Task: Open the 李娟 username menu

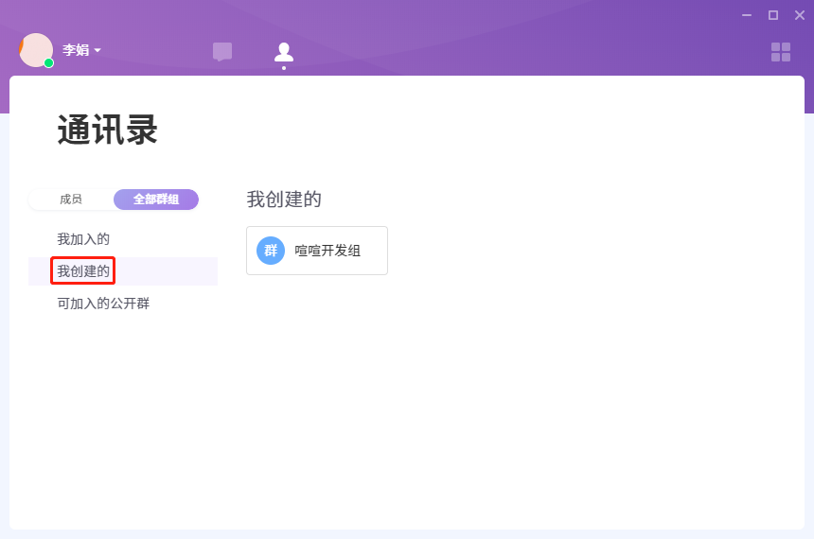Action: click(76, 50)
